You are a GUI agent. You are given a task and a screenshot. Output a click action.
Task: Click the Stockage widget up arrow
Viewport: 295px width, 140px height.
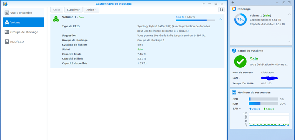pos(289,14)
